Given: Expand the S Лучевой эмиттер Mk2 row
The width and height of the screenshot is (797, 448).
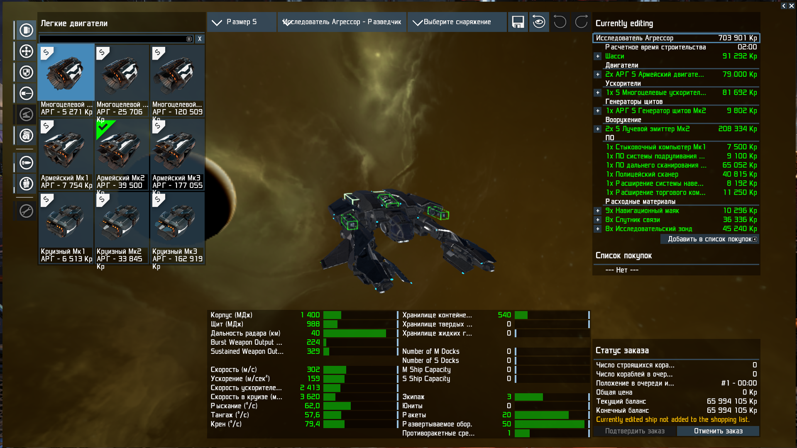Looking at the screenshot, I should tap(598, 129).
